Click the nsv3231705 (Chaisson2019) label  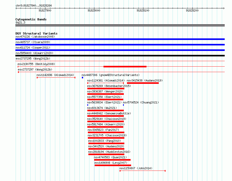coord(107,135)
